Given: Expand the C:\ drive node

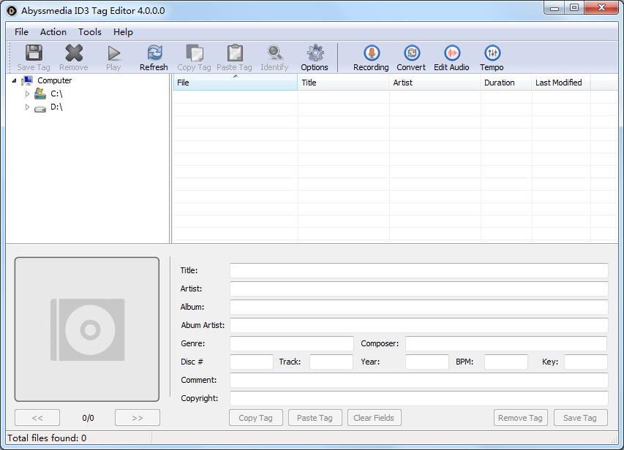Looking at the screenshot, I should 28,94.
